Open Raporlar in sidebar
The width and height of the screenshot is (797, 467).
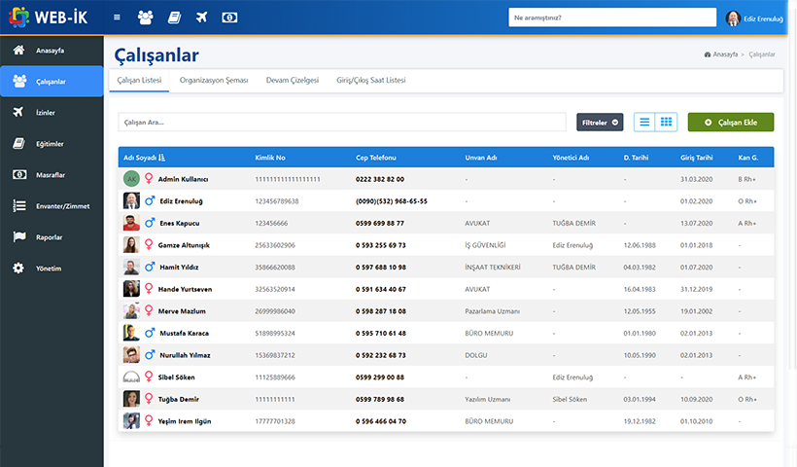click(x=52, y=237)
